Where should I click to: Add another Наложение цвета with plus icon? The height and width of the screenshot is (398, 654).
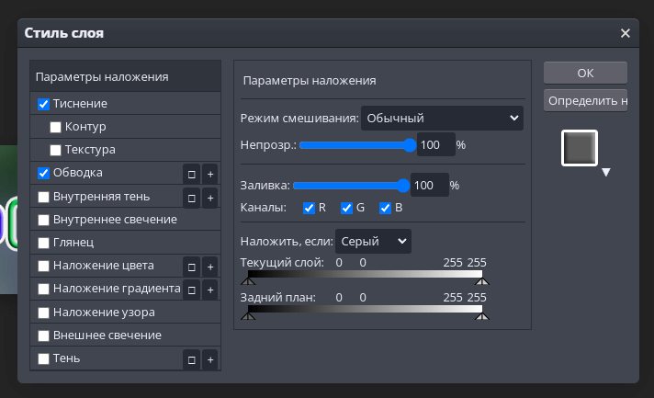pyautogui.click(x=210, y=267)
